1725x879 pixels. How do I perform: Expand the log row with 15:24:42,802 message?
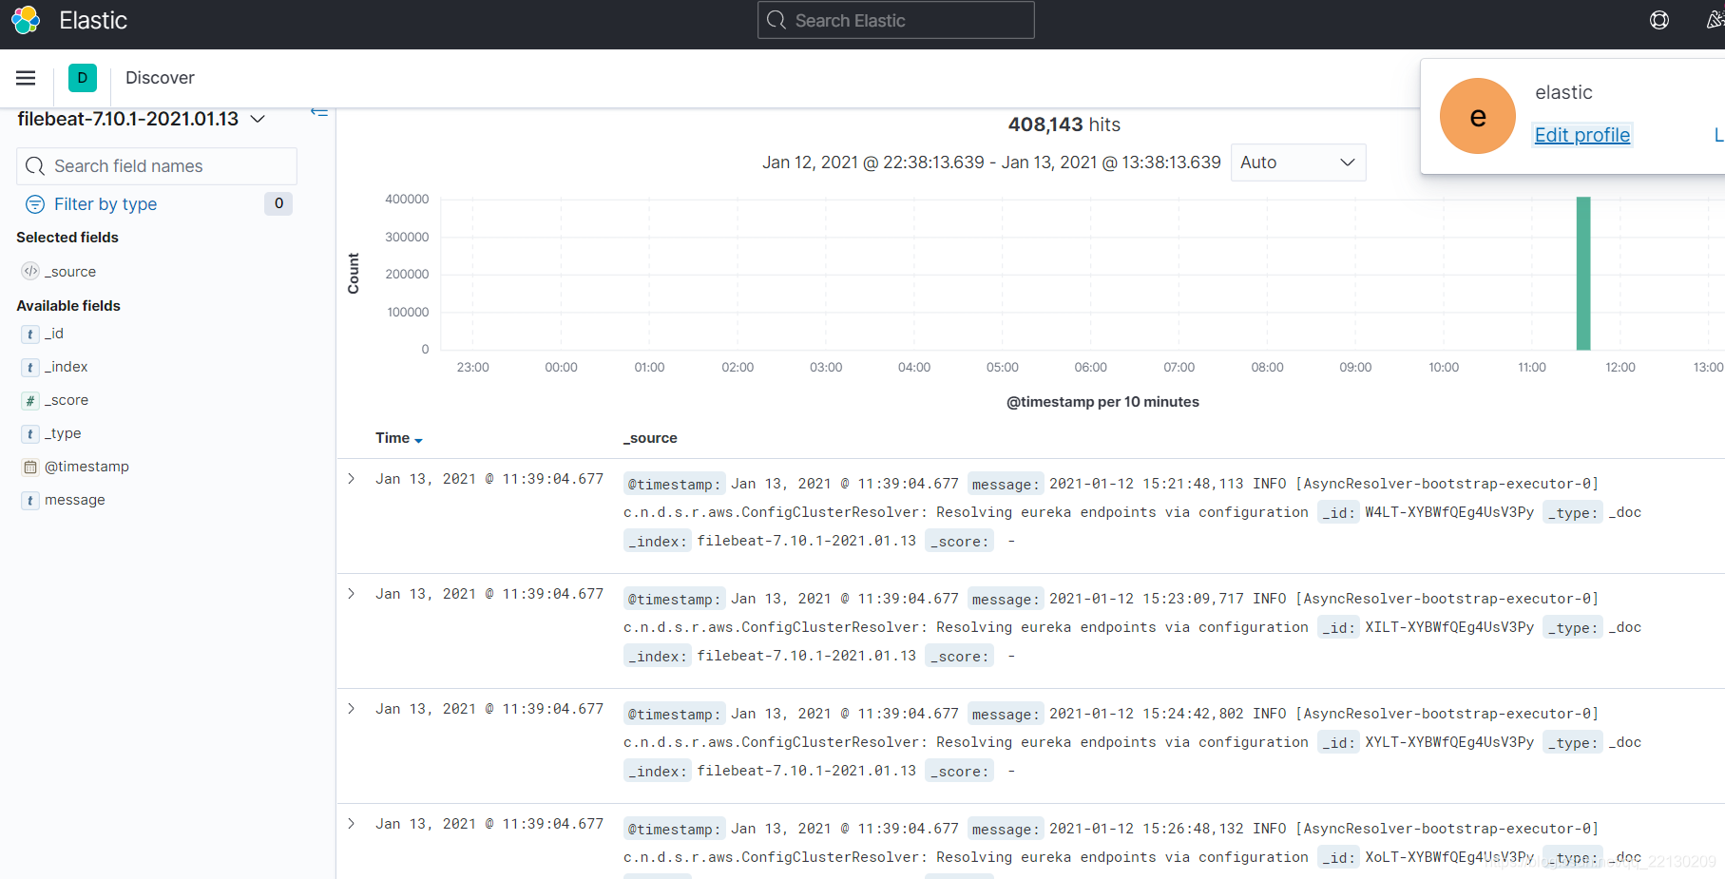coord(352,709)
